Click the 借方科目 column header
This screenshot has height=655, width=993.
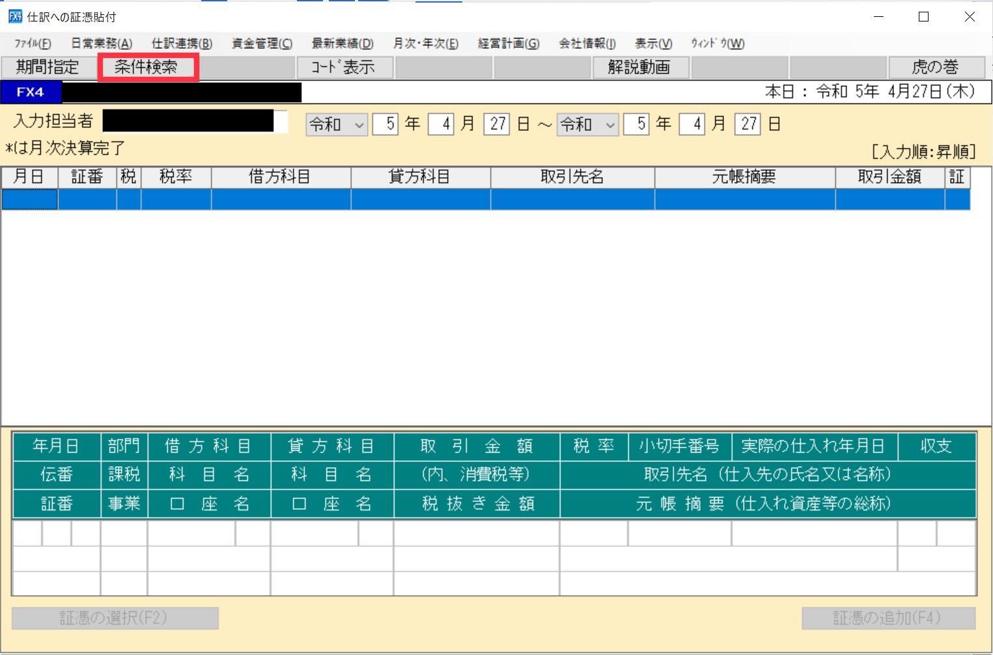[281, 177]
